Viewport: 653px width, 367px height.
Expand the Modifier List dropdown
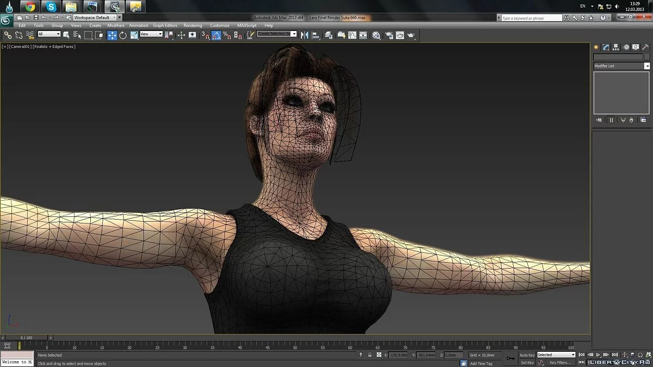[646, 66]
